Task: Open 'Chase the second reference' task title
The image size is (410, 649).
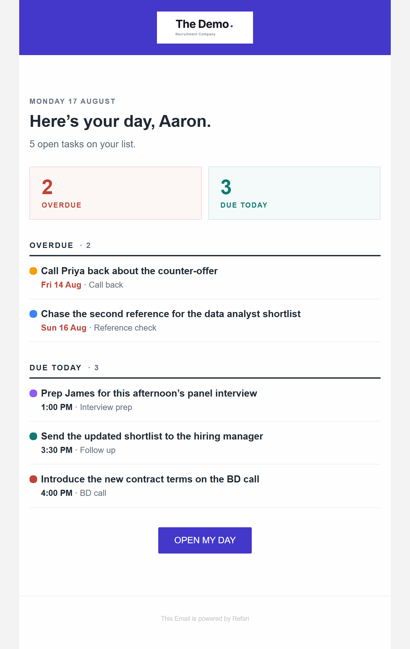Action: tap(171, 314)
